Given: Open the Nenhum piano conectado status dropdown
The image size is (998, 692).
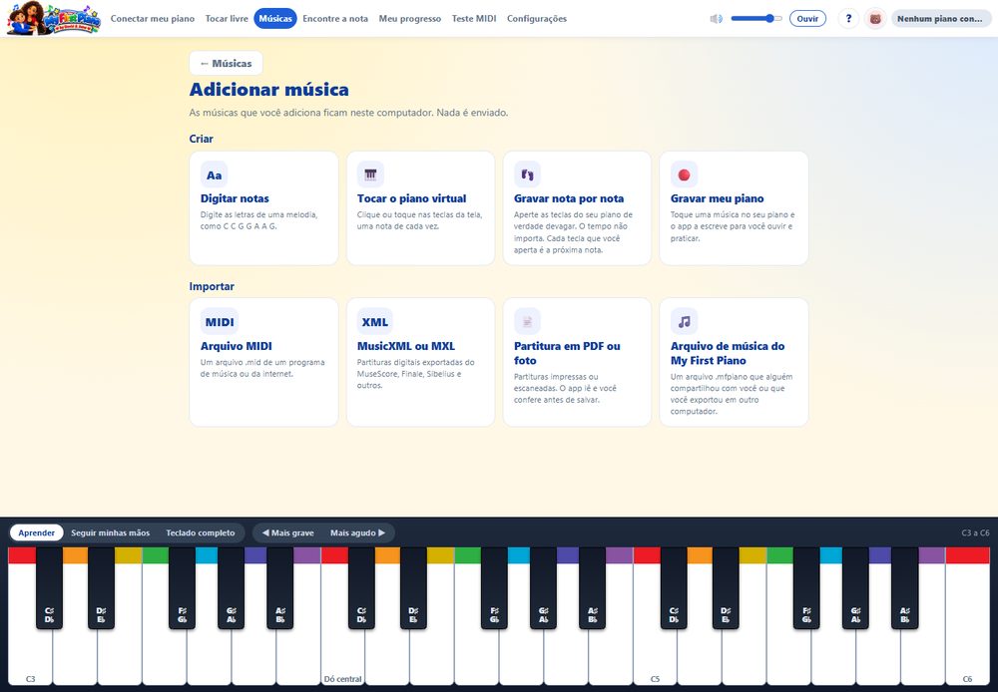Looking at the screenshot, I should [941, 18].
